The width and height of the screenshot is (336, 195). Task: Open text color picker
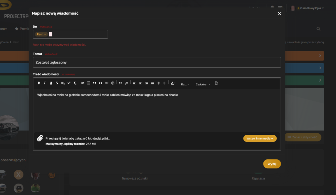pos(173,83)
